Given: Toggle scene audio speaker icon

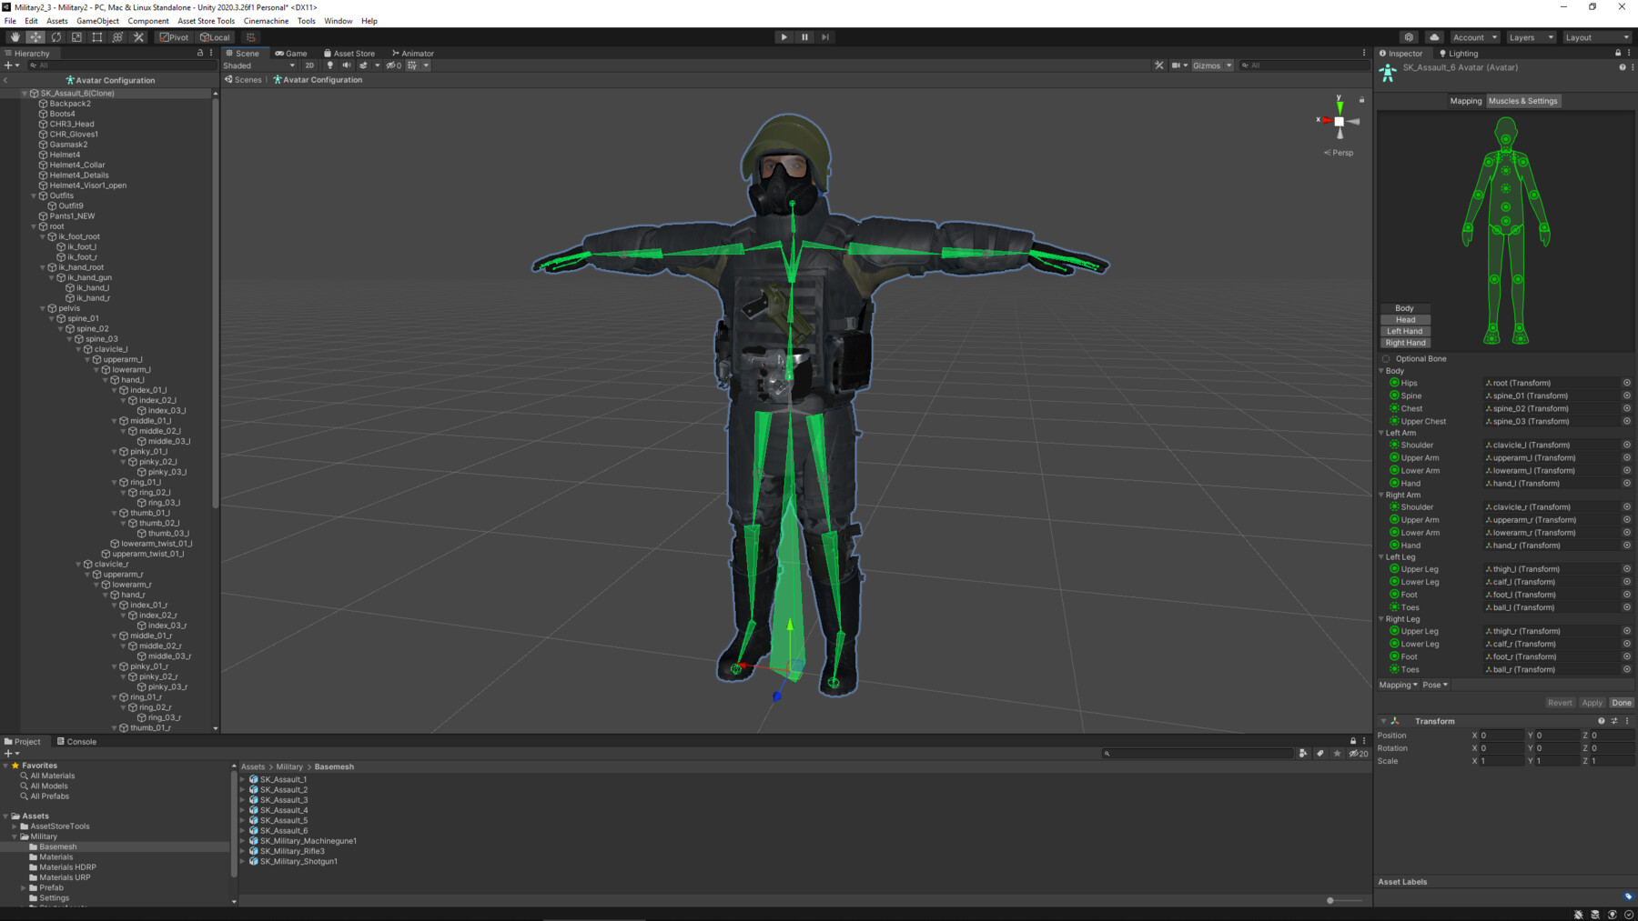Looking at the screenshot, I should click(346, 65).
